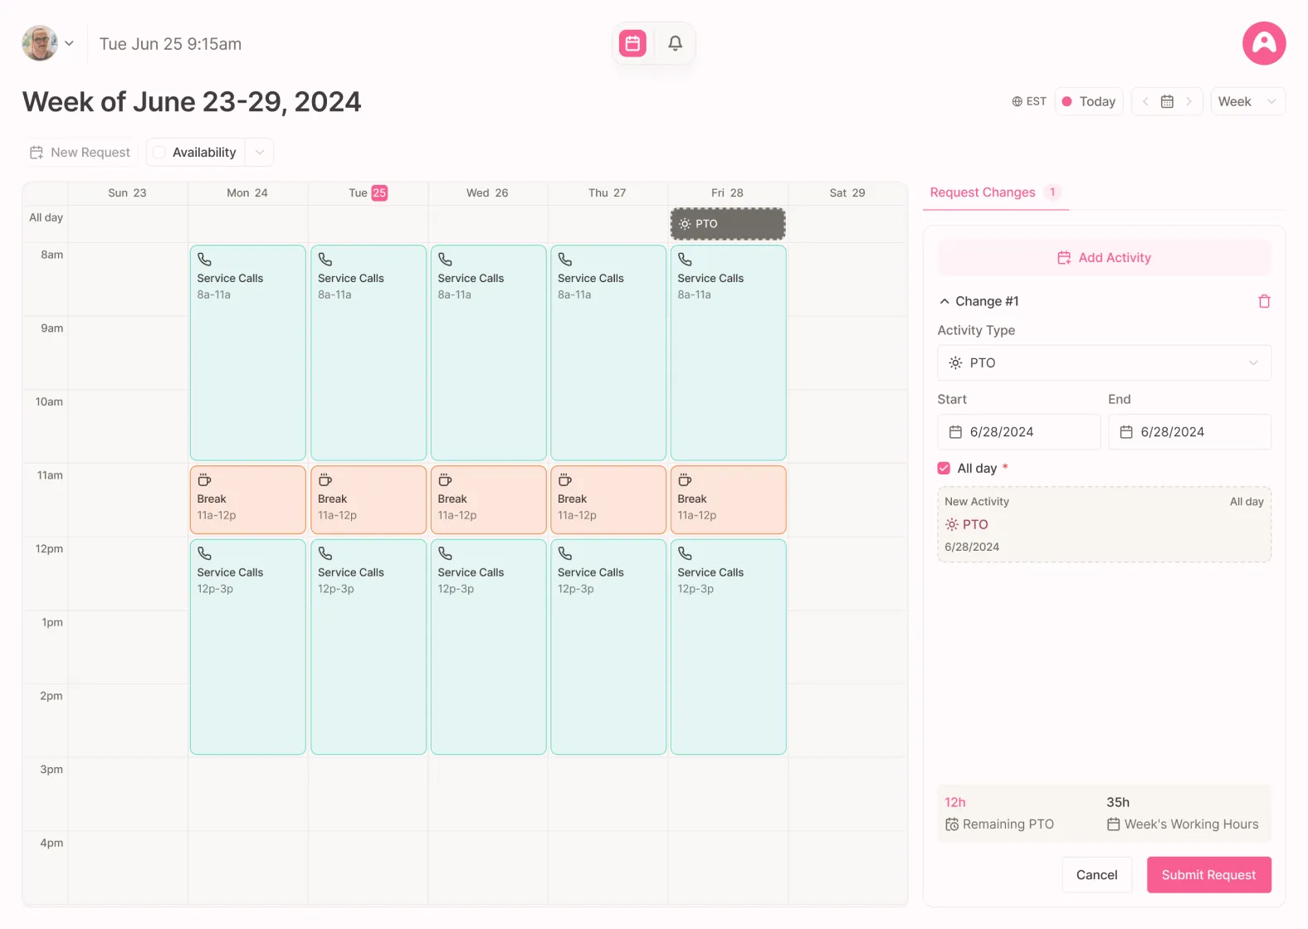
Task: Toggle the Availability filter checkbox
Action: click(x=158, y=152)
